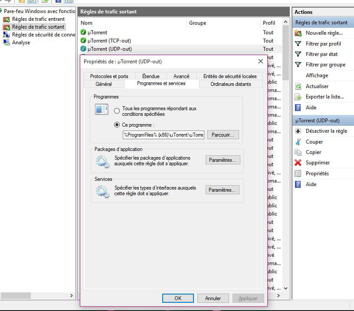Go to the Avancé tab
Image resolution: width=354 pixels, height=311 pixels.
(181, 76)
